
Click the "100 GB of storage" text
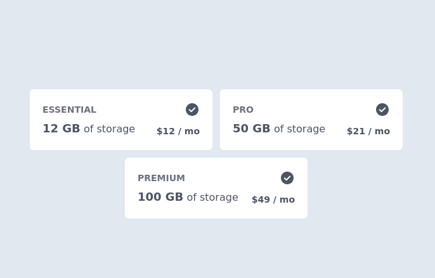point(188,197)
